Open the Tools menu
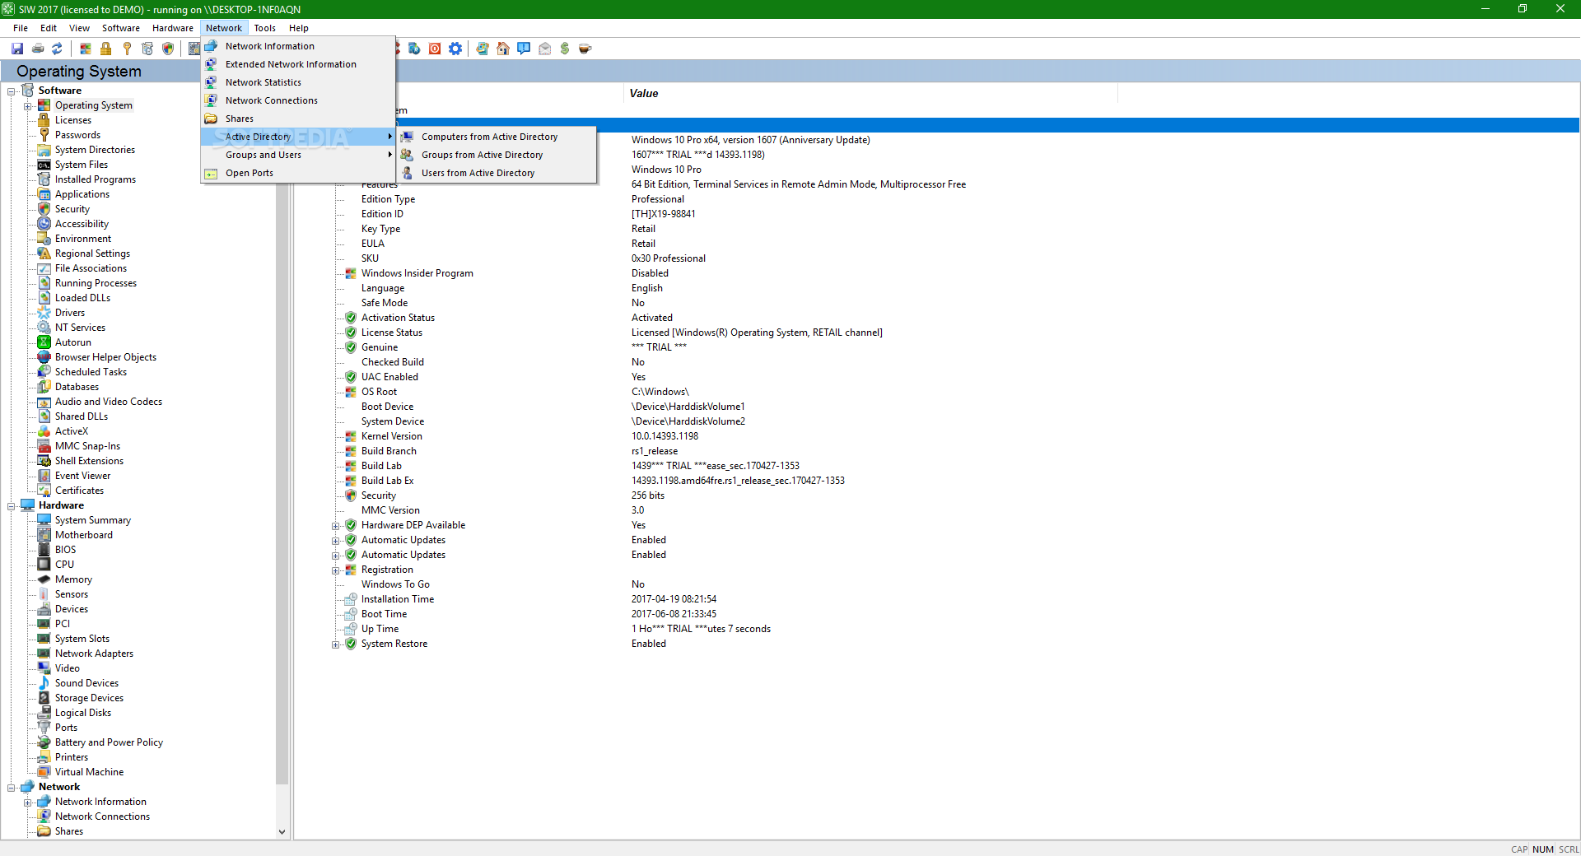The width and height of the screenshot is (1581, 856). pos(265,28)
